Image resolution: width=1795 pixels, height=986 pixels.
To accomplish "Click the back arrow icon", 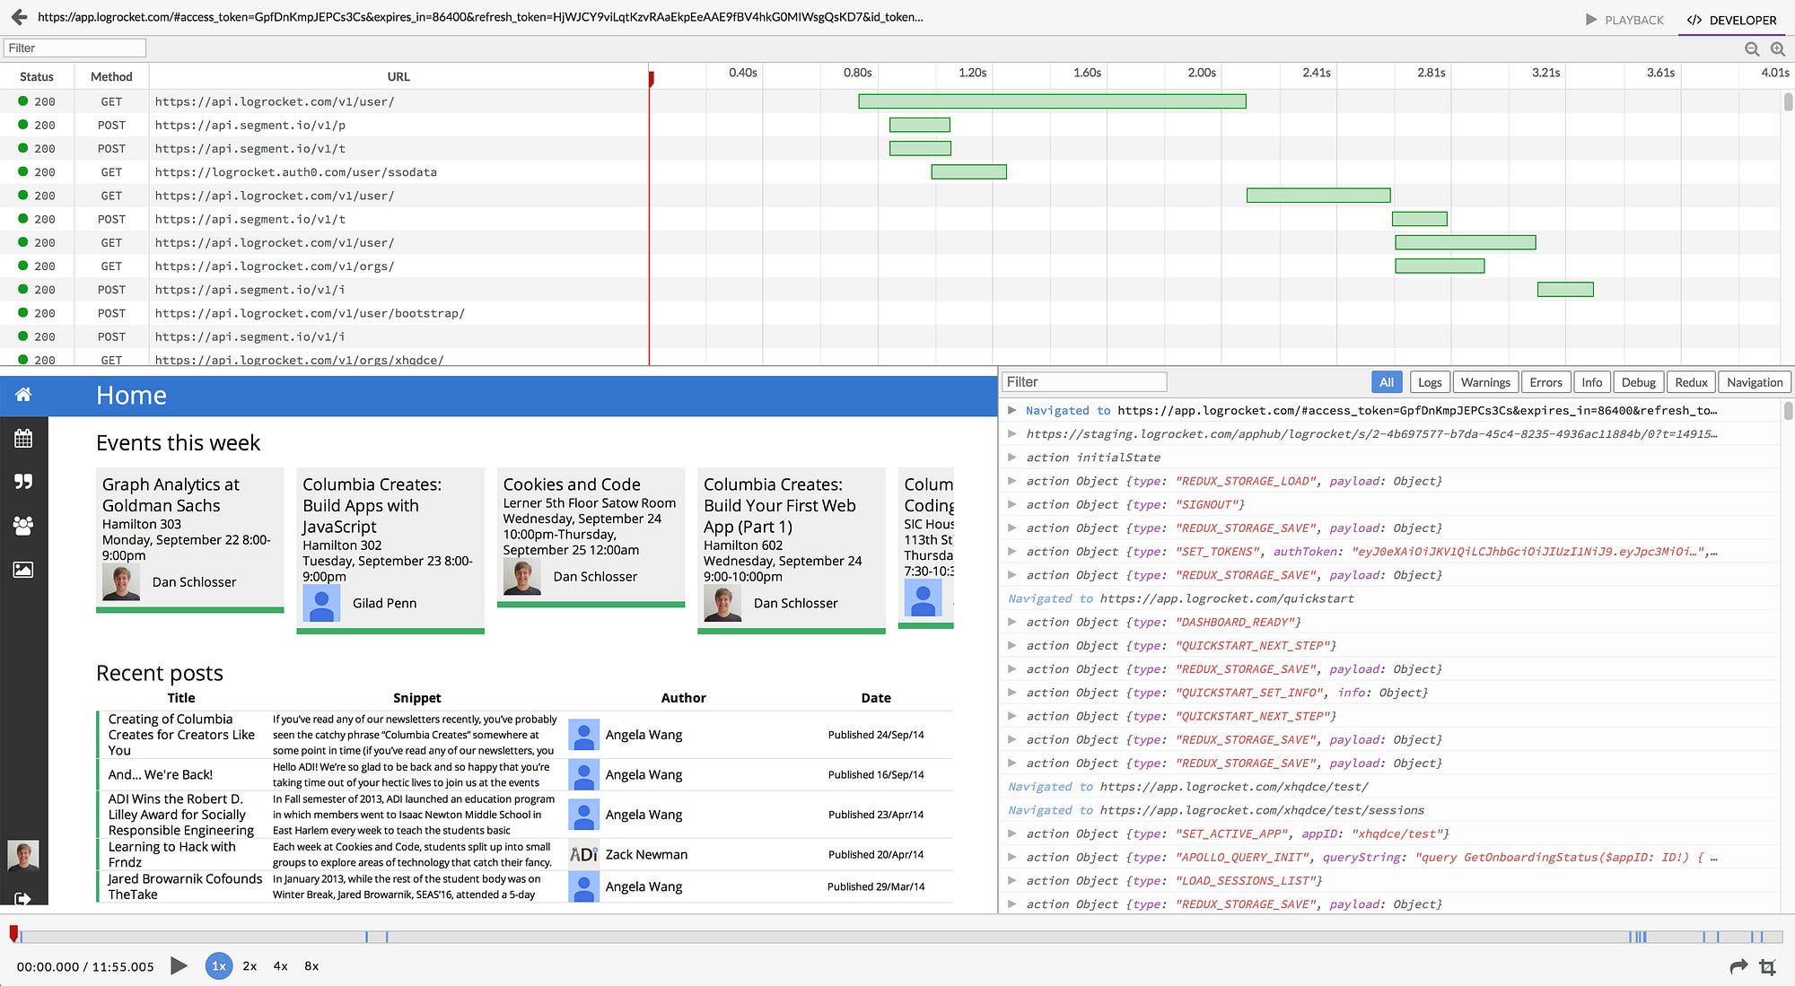I will click(x=19, y=17).
